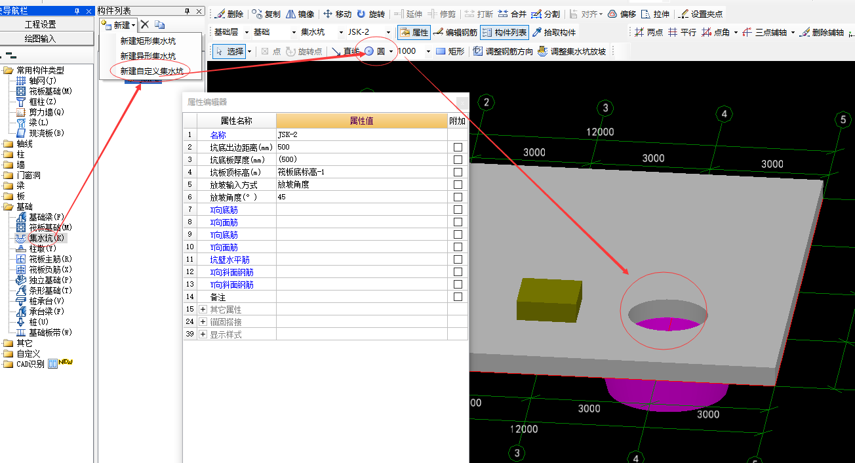Tick the 附加 checkbox for 坑板顶标高
Viewport: 855px width, 463px height.
(458, 172)
